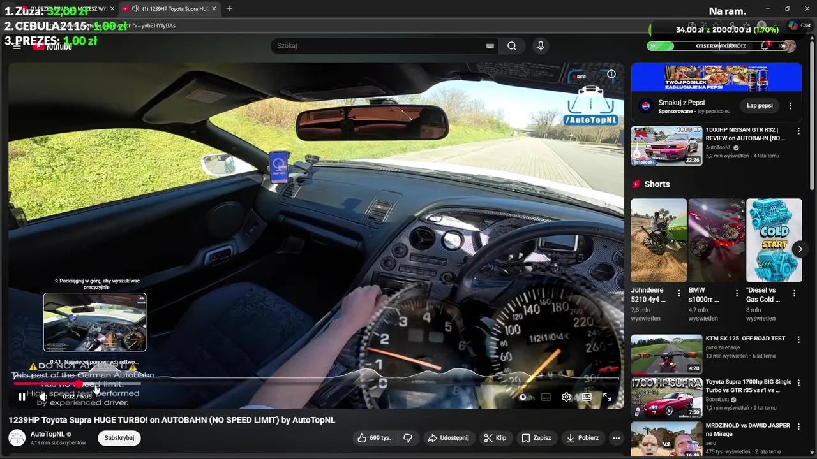Open the Smakuj z Pepsi ad options menu

point(790,106)
